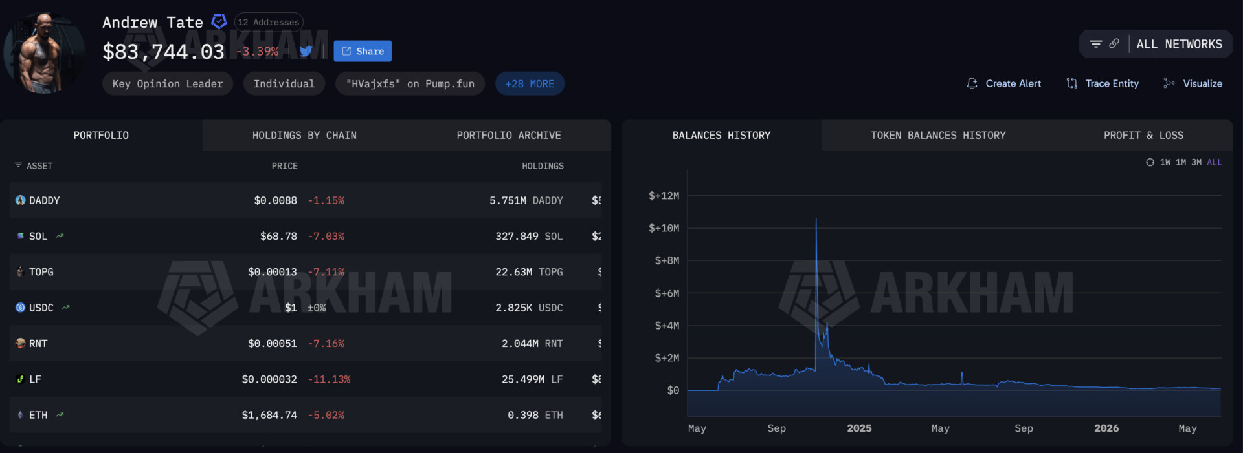The image size is (1243, 453).
Task: Open the filter lines icon
Action: tap(1096, 44)
